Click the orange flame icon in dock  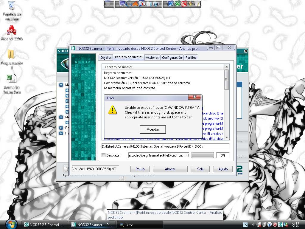[136, 4]
